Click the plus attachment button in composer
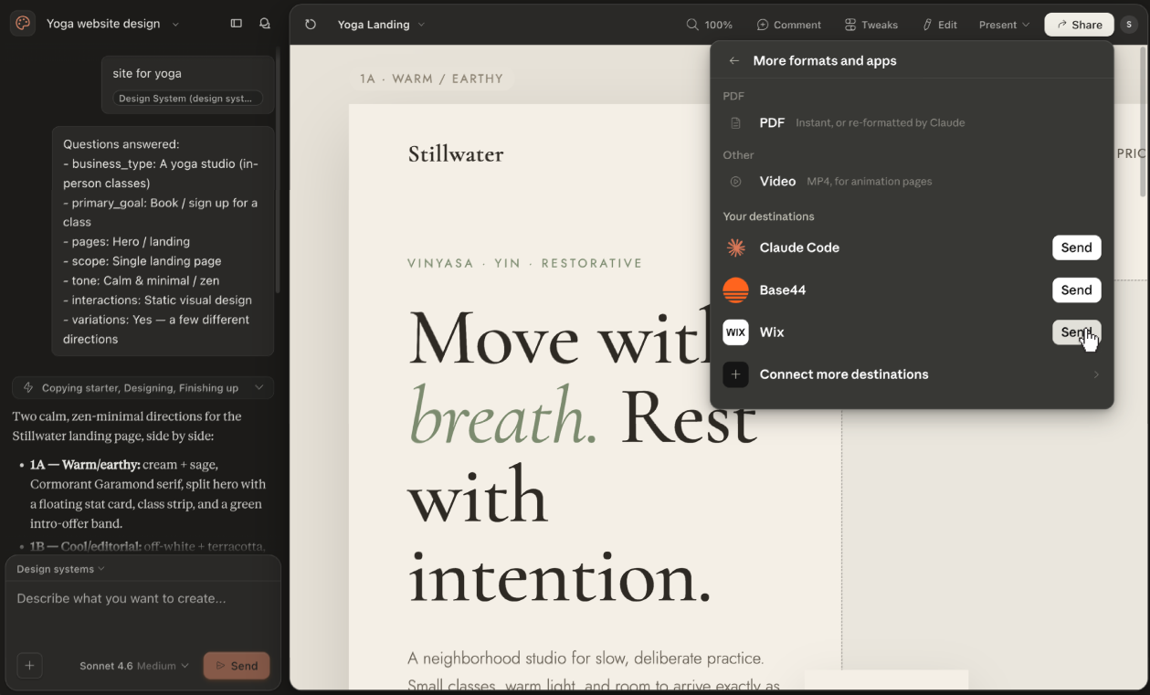 [29, 666]
